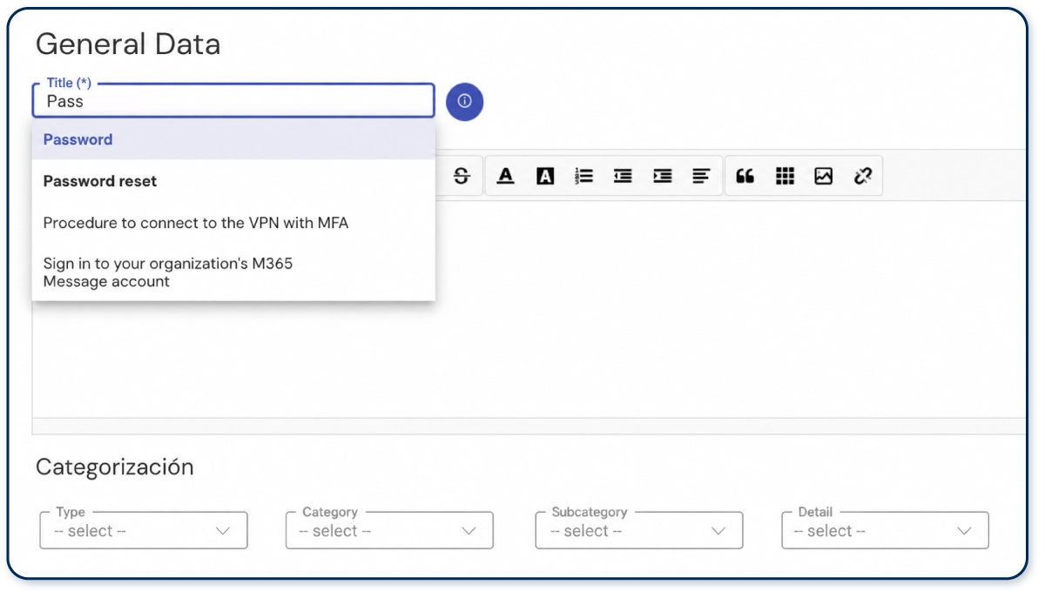Viewport: 1045px width, 598px height.
Task: Open the text alignment option
Action: 701,176
